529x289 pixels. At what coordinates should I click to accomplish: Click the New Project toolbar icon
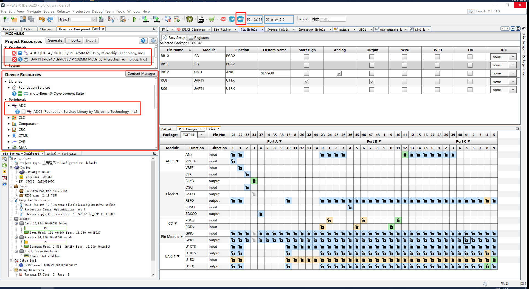point(15,19)
